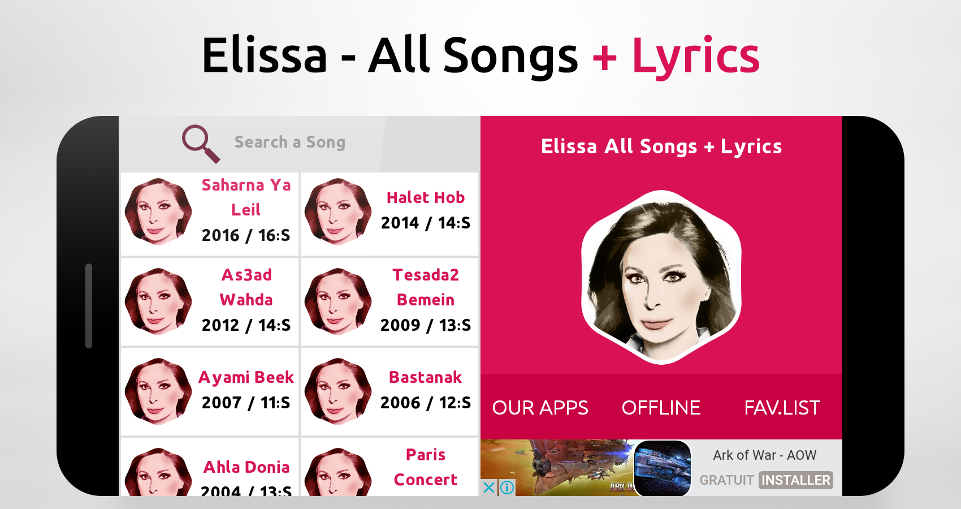Image resolution: width=961 pixels, height=509 pixels.
Task: Open the Bastanak 2006 album
Action: 389,391
